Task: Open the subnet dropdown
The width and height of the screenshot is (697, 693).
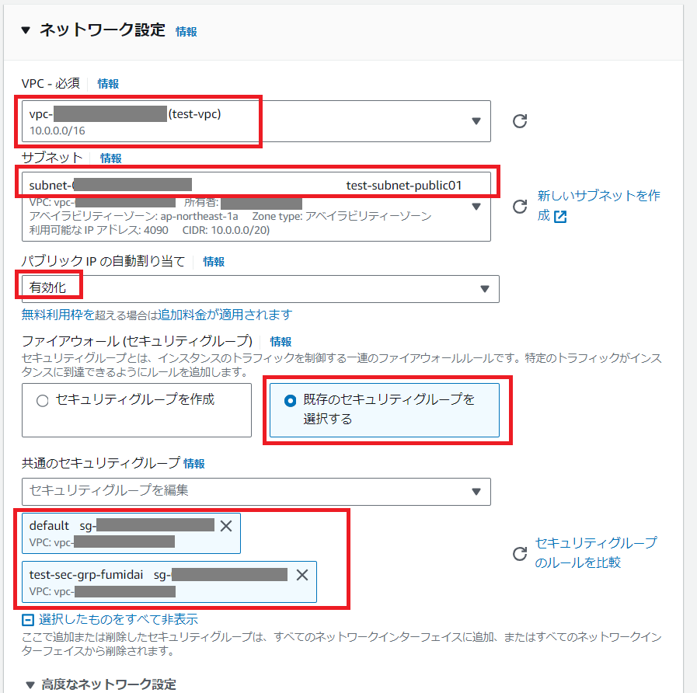Action: pyautogui.click(x=476, y=207)
